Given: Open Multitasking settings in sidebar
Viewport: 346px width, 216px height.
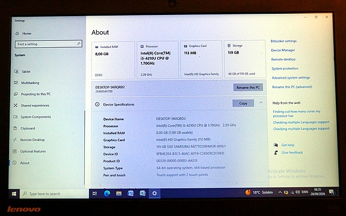Looking at the screenshot, I should [x=26, y=83].
